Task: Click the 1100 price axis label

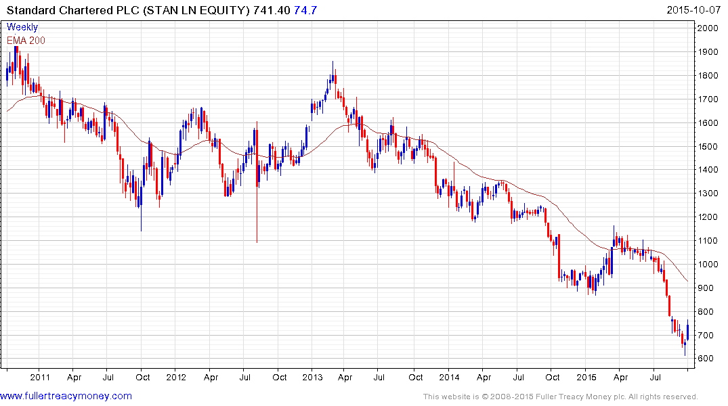Action: (708, 240)
